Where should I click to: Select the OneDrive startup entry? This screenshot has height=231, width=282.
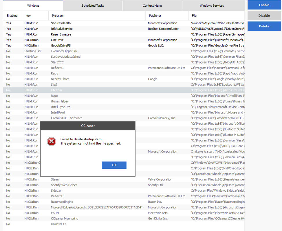[x=124, y=40]
